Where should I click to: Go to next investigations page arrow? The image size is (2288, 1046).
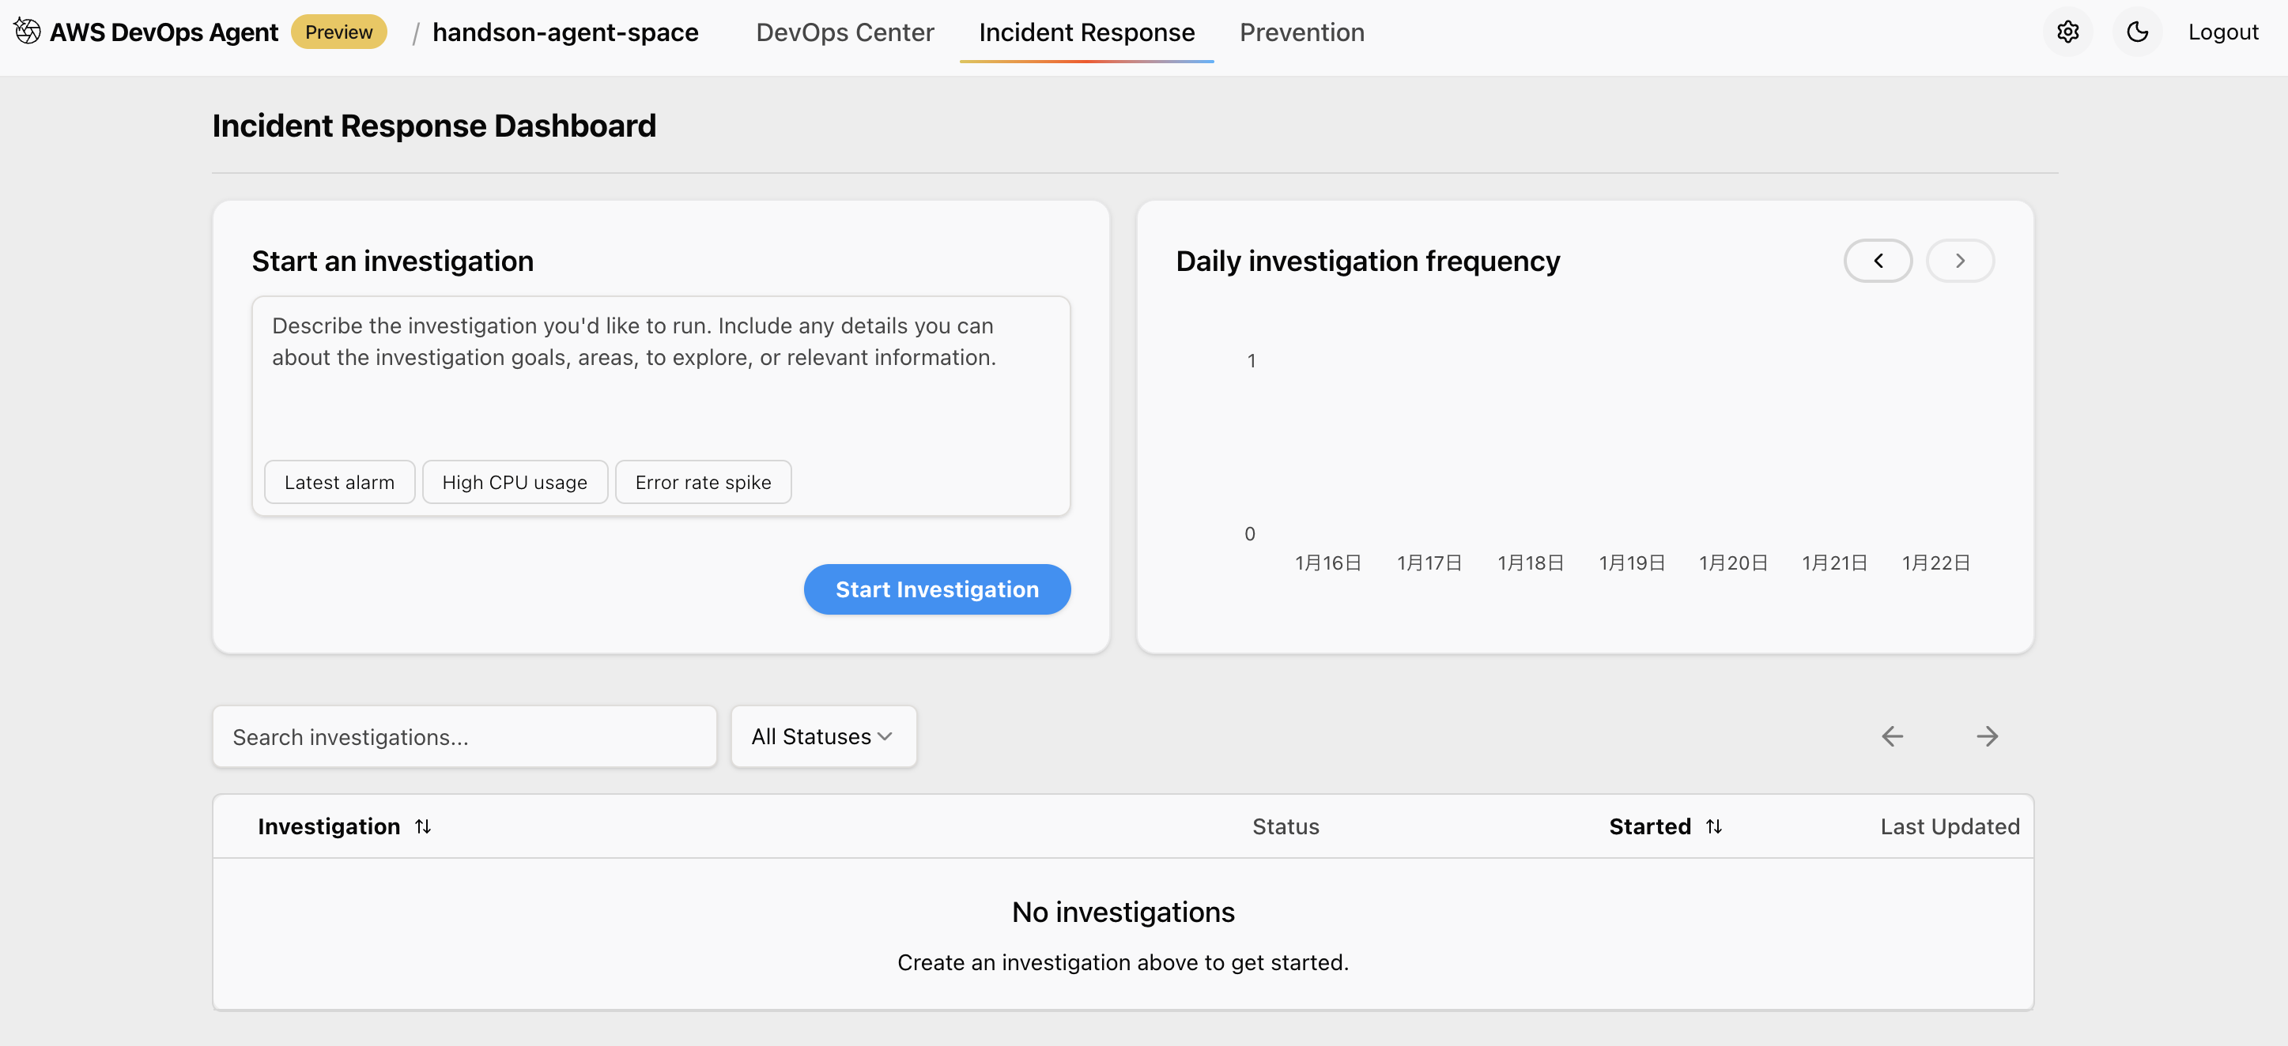click(x=1987, y=736)
